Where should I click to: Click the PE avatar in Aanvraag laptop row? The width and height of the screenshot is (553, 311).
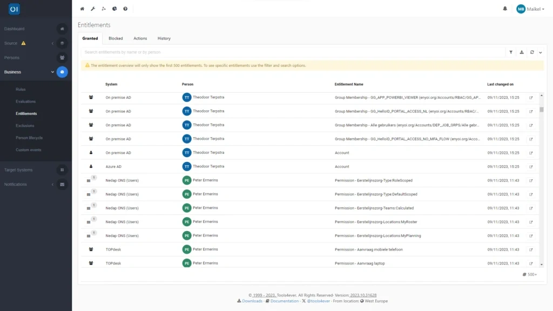pos(187,263)
